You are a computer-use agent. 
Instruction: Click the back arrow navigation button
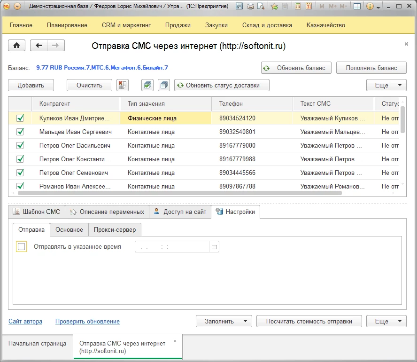click(x=39, y=46)
